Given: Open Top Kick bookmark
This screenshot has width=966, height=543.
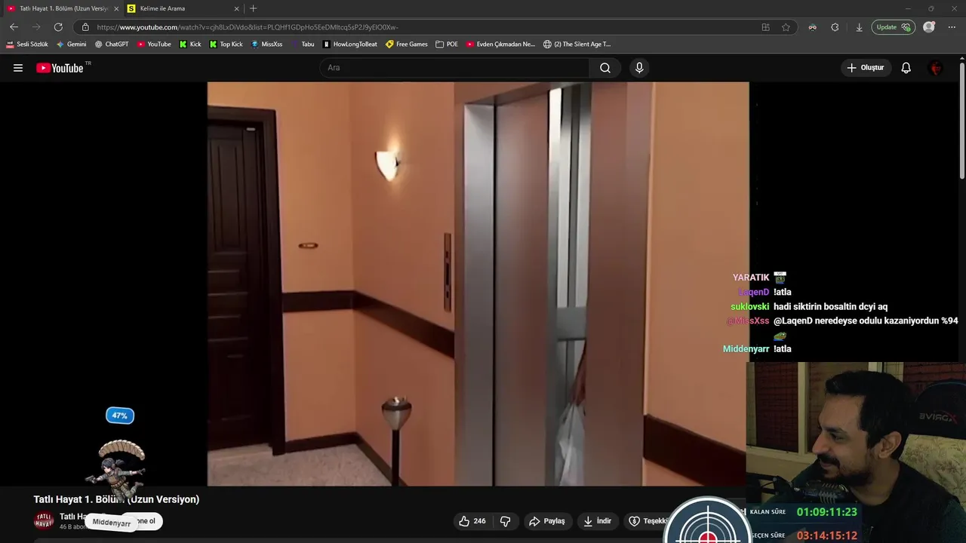Looking at the screenshot, I should point(226,44).
